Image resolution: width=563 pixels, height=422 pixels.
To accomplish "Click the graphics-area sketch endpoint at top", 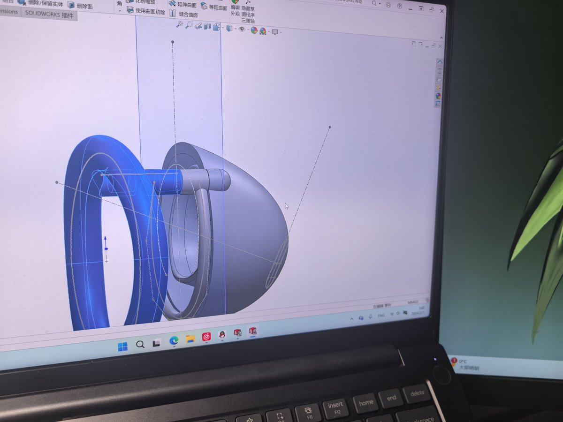I will coord(173,42).
